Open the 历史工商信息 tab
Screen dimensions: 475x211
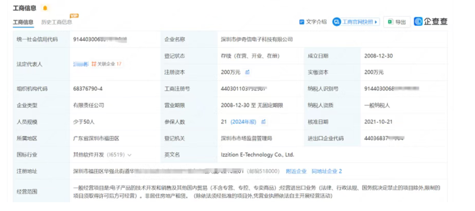(x=56, y=22)
